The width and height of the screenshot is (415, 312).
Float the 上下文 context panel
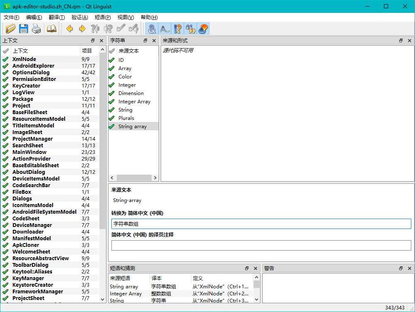coord(93,41)
